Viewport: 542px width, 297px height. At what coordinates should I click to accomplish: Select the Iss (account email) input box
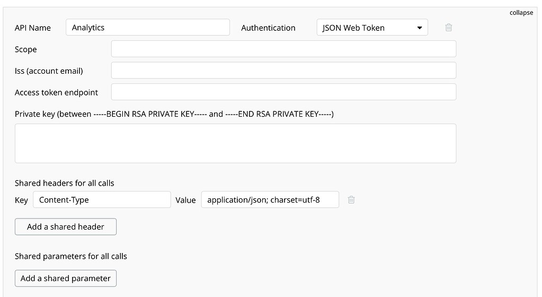click(283, 70)
